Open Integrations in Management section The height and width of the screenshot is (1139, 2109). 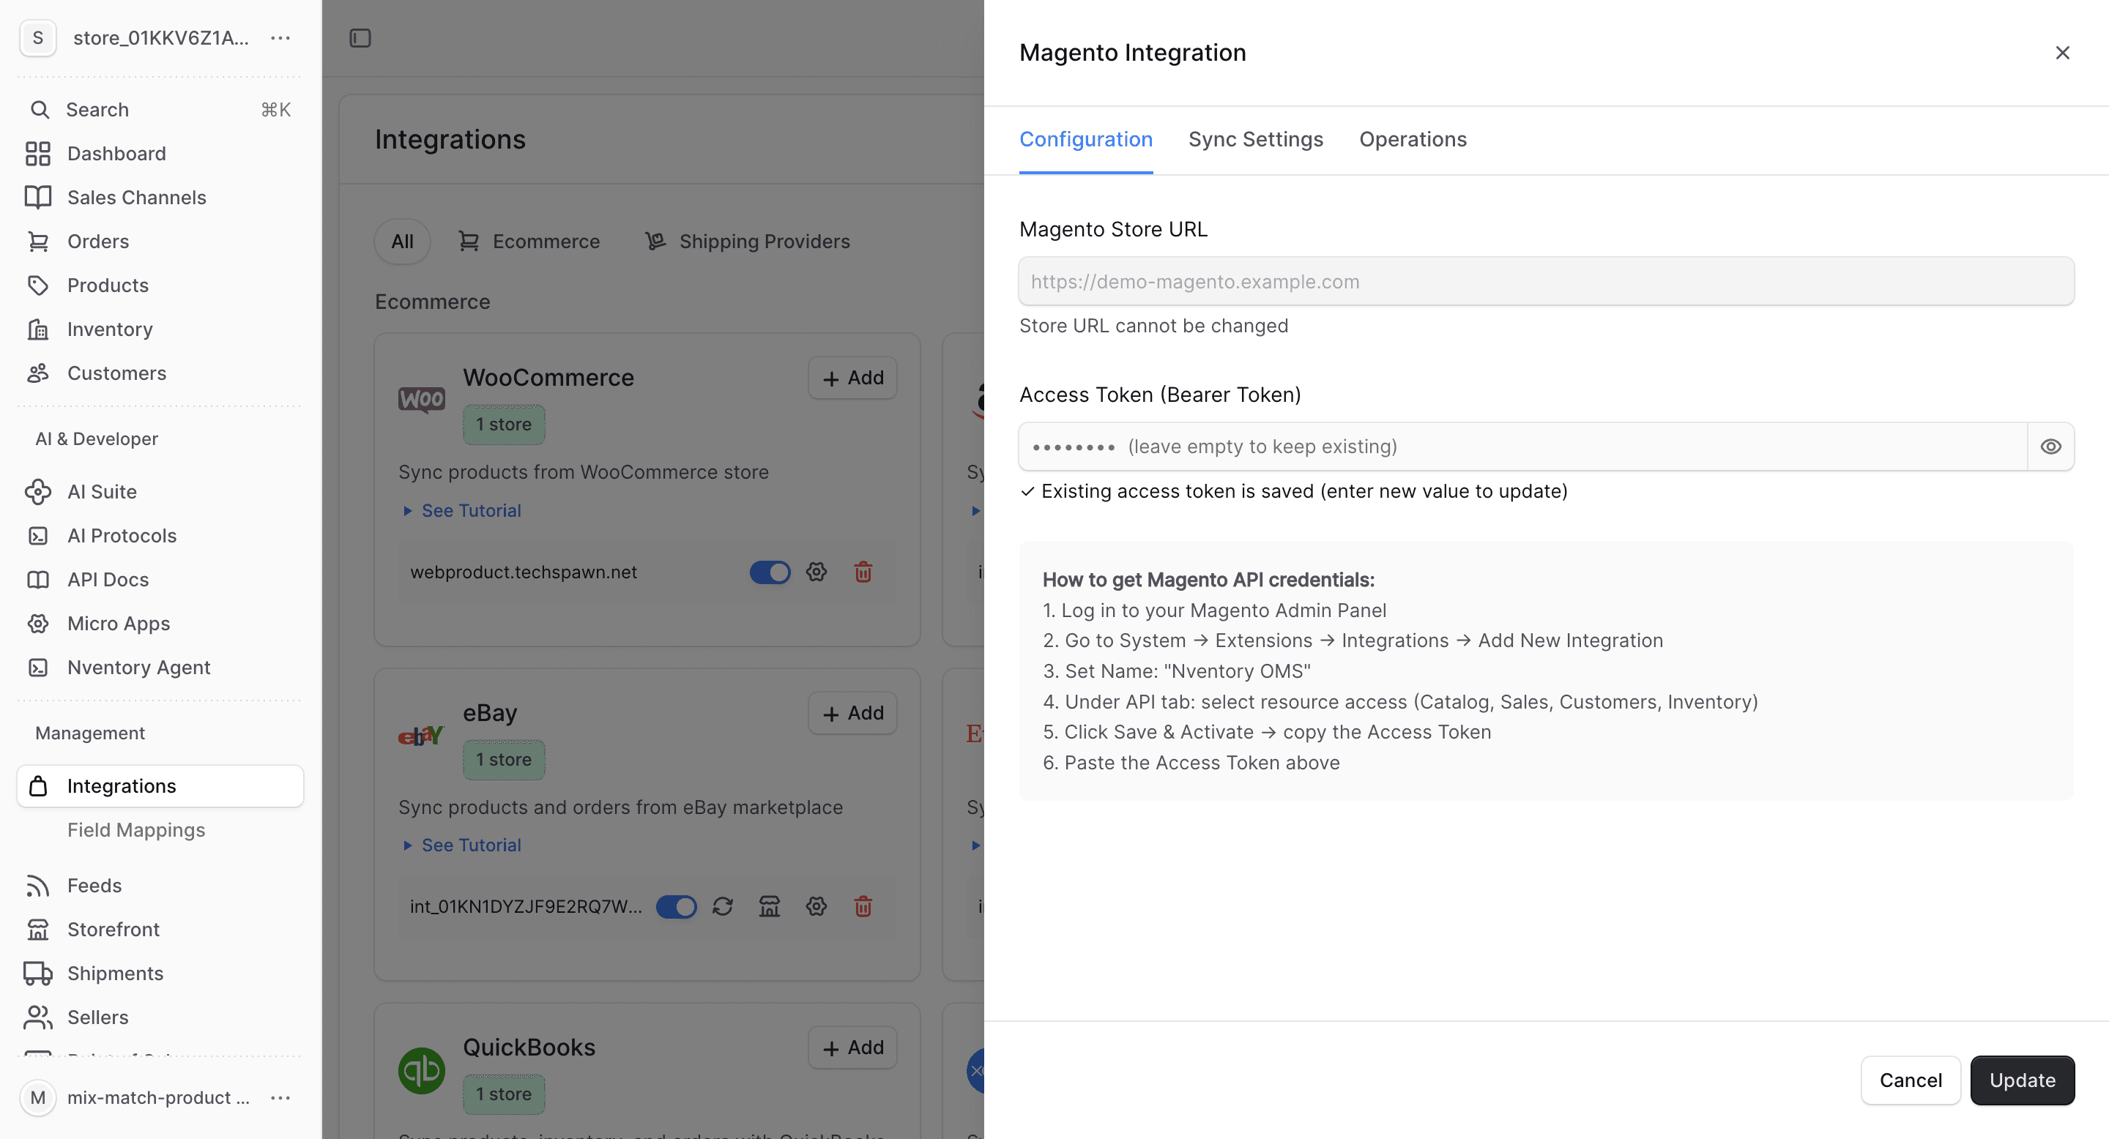[x=160, y=786]
